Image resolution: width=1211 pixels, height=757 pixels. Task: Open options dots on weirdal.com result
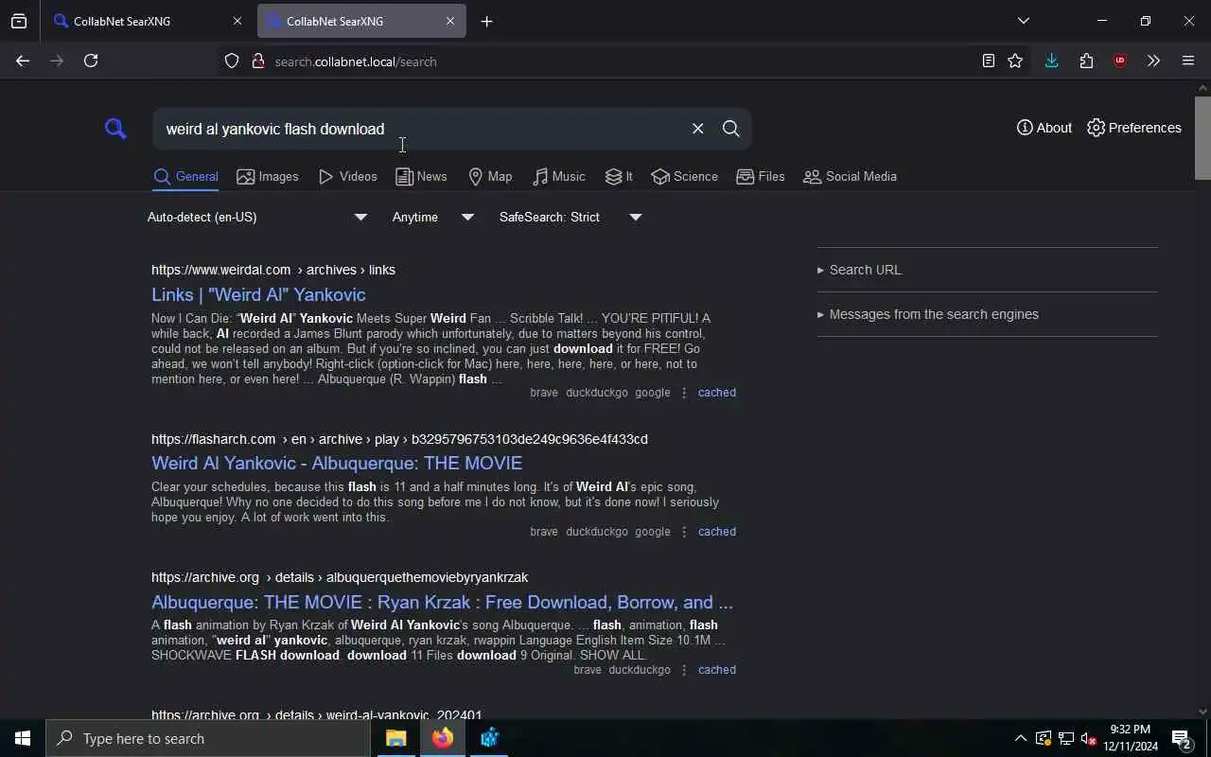tap(684, 392)
